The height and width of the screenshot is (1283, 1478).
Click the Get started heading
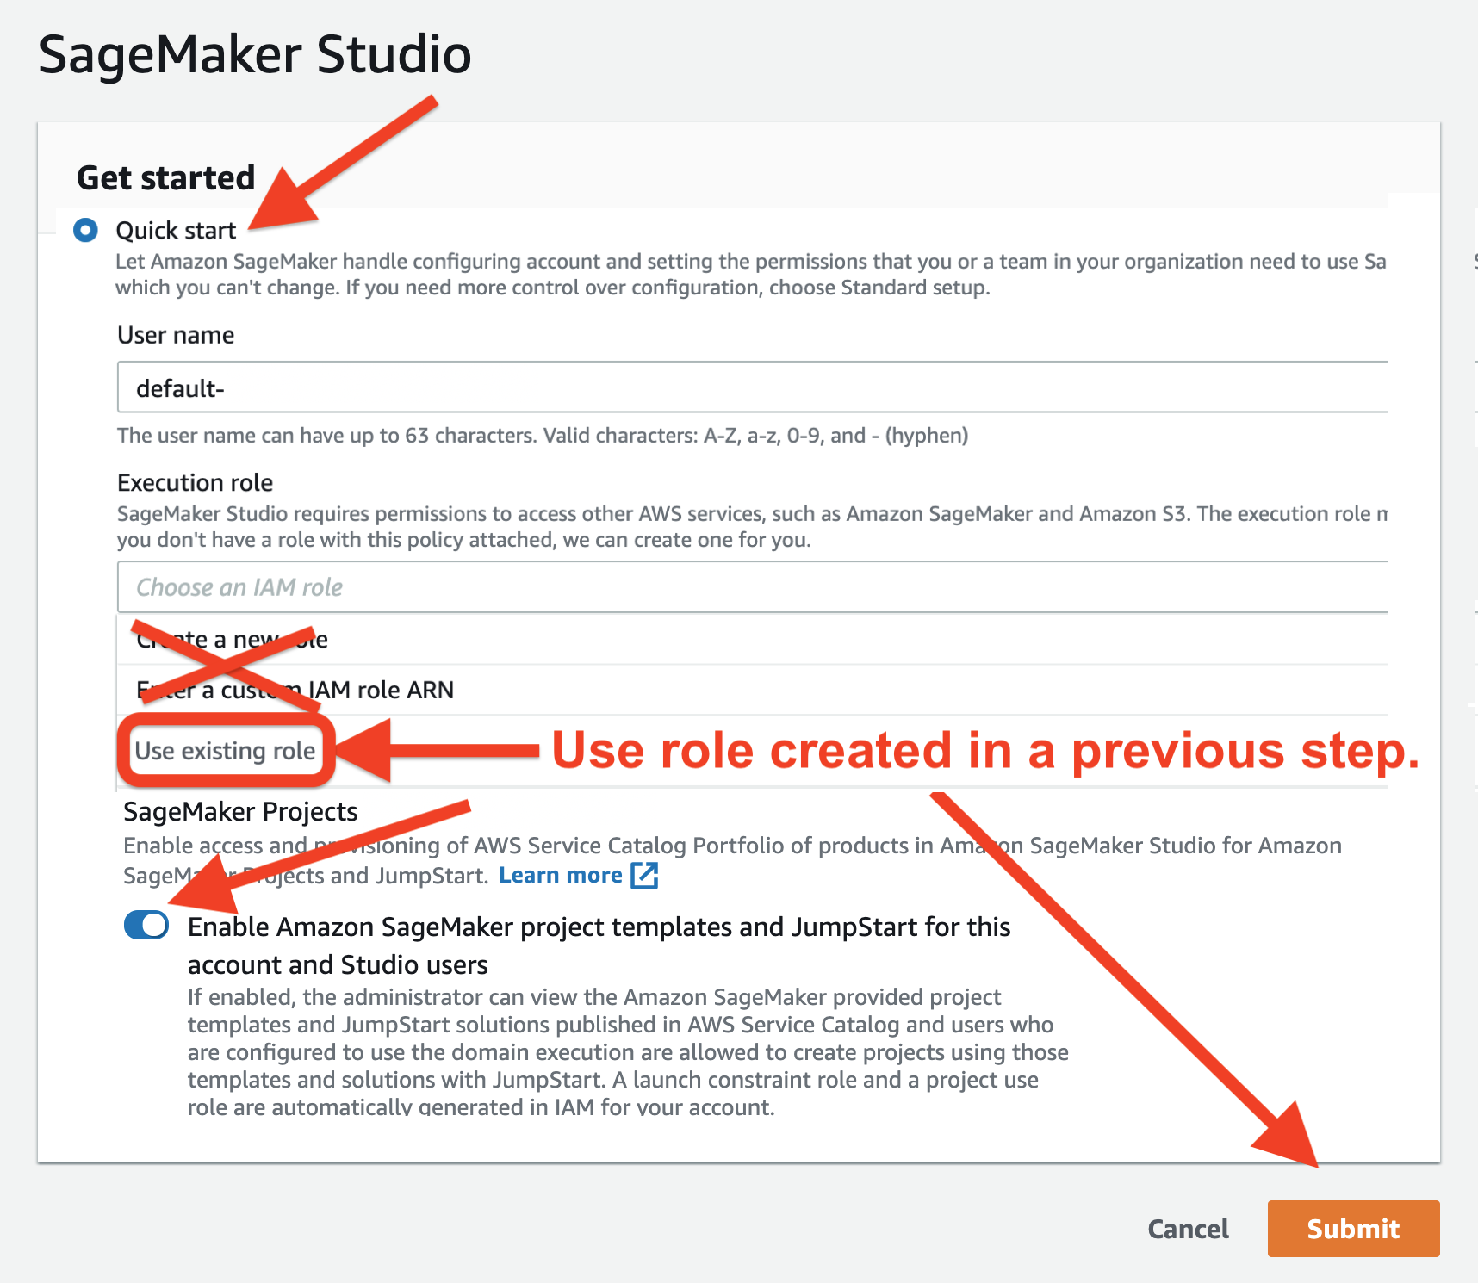(x=166, y=177)
